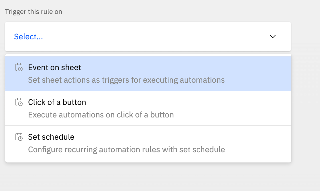Image resolution: width=320 pixels, height=191 pixels.
Task: Choose the 'Event on sheet' option
Action: [x=148, y=74]
